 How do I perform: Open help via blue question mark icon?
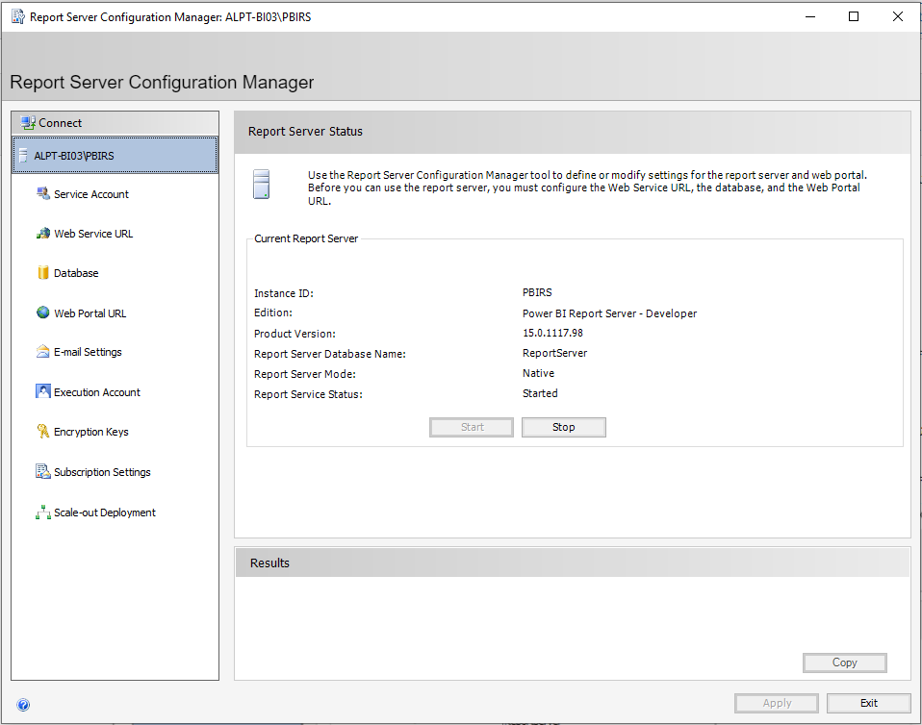pos(23,705)
